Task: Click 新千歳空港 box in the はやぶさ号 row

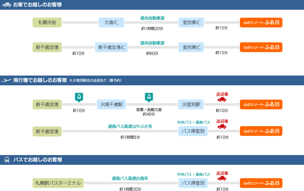Action: point(47,132)
